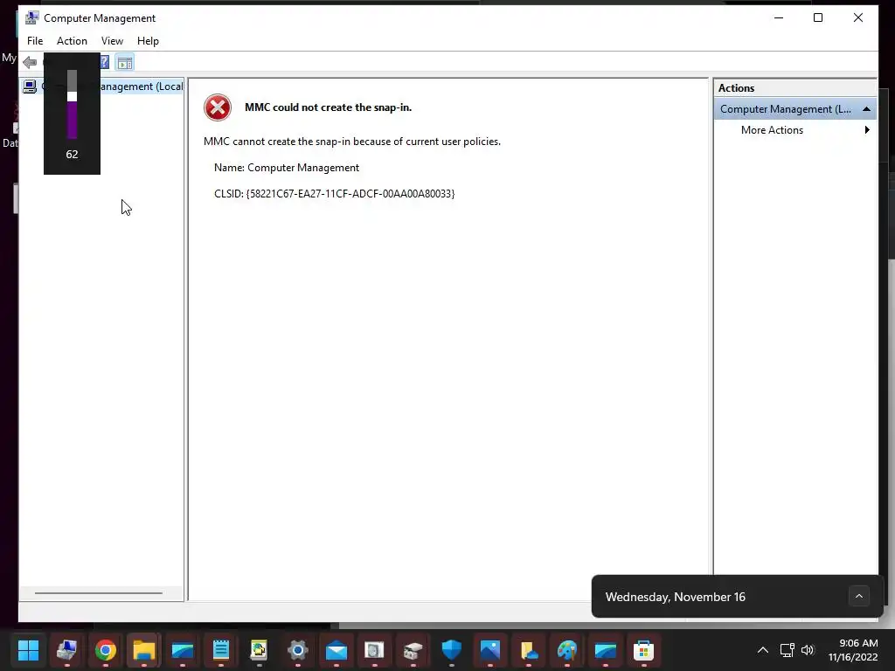Open the Windows Start menu

coord(28,650)
